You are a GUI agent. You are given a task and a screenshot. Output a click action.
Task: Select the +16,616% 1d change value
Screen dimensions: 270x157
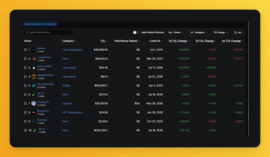[x=184, y=49]
